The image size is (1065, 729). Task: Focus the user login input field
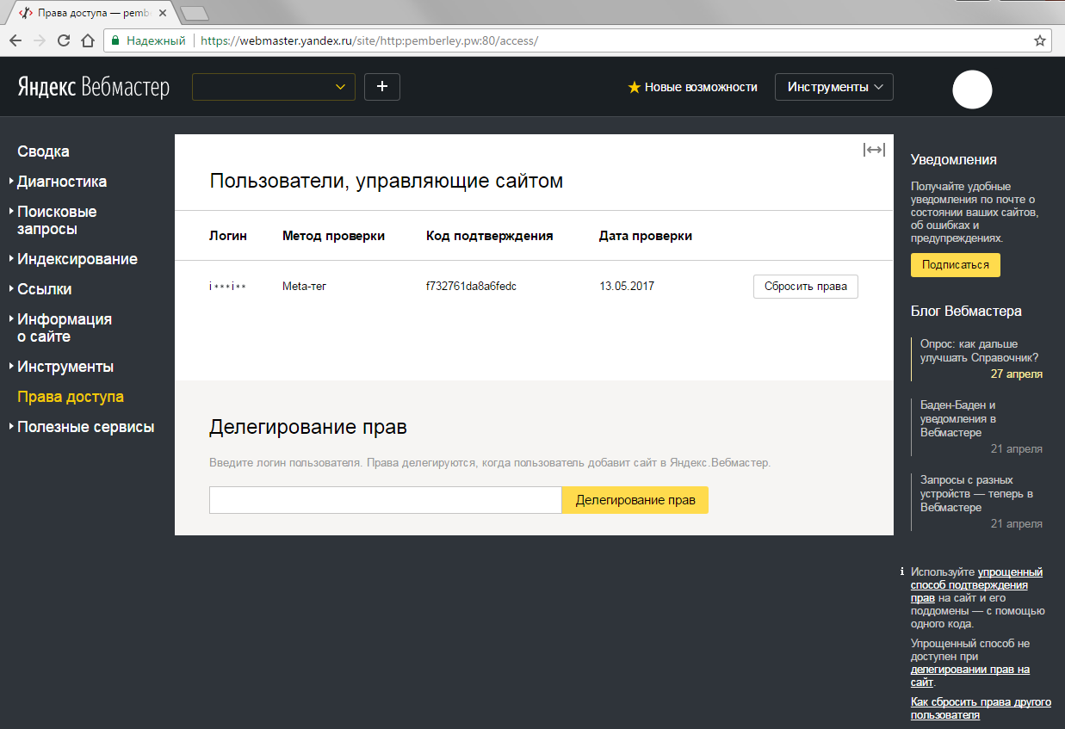[x=386, y=500]
